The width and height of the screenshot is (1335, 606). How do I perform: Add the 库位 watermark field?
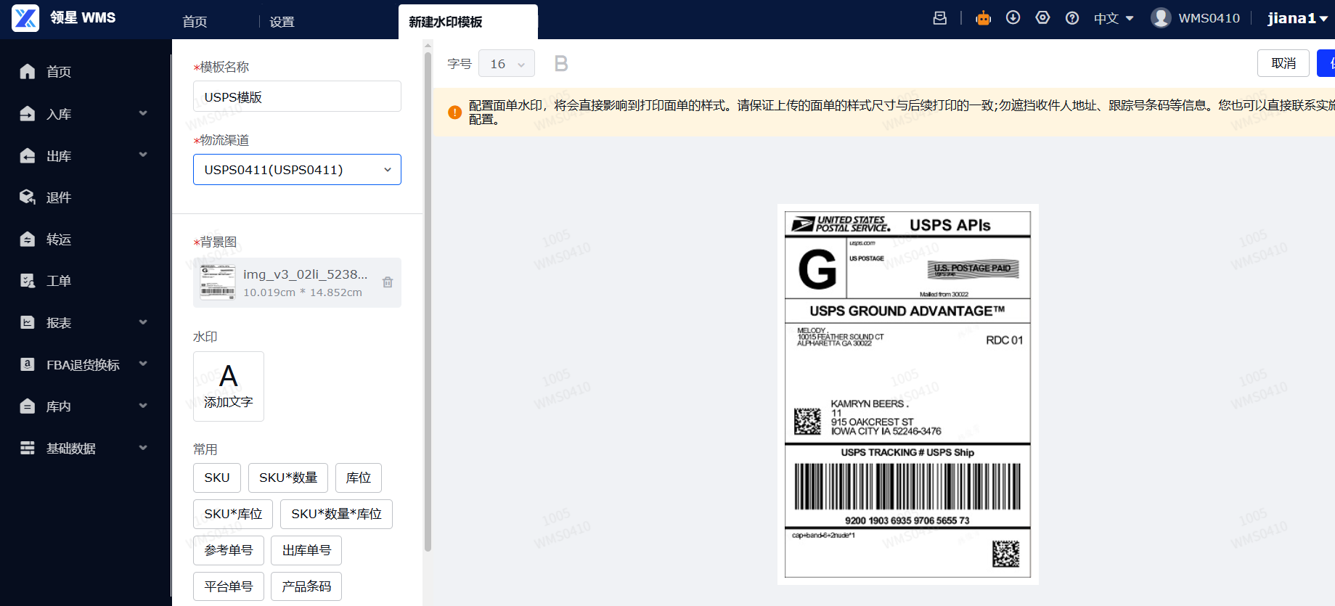coord(359,478)
